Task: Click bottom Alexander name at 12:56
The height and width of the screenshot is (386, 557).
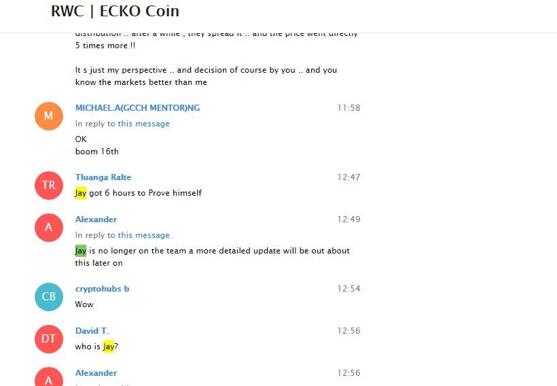Action: point(96,373)
